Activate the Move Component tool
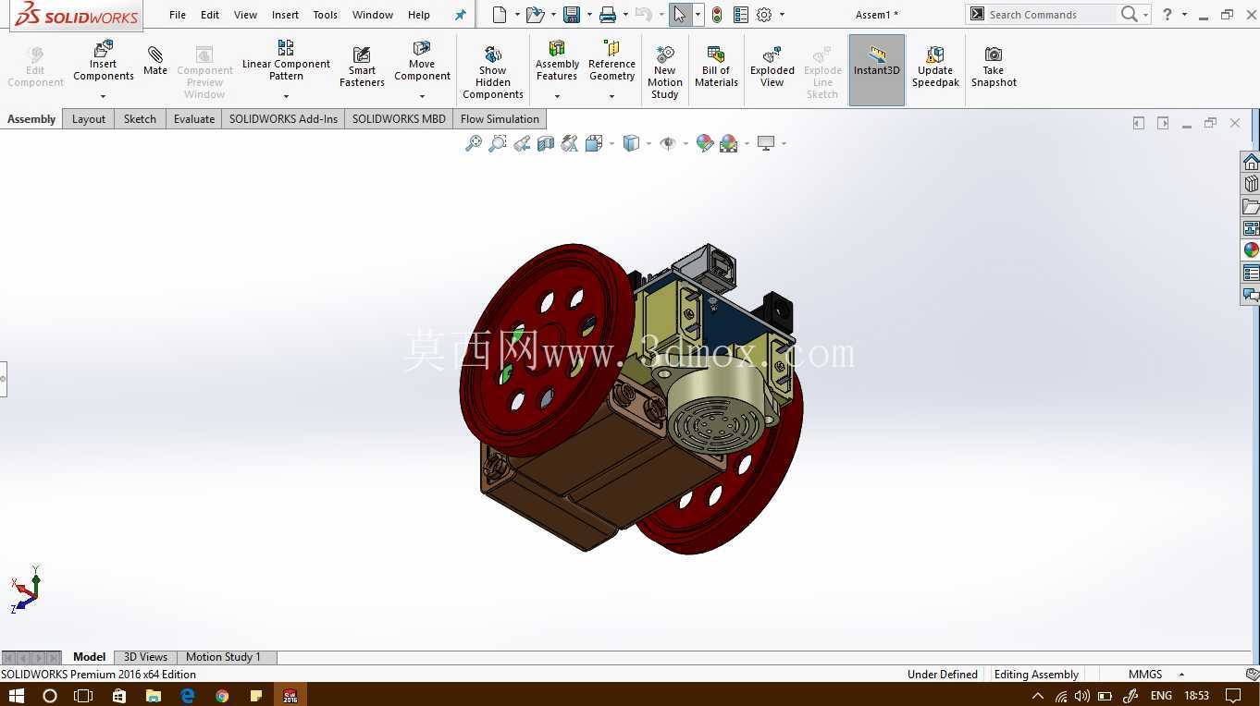 422,61
